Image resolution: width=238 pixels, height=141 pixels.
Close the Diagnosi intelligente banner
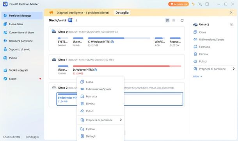click(231, 12)
